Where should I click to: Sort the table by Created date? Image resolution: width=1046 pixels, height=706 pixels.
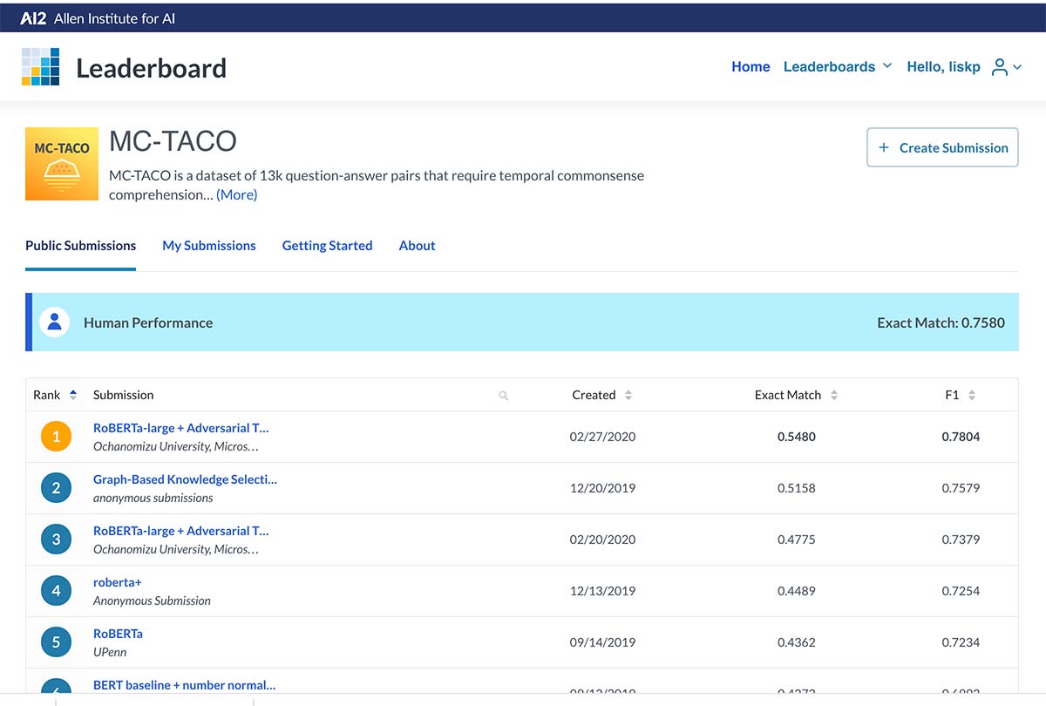pyautogui.click(x=628, y=395)
